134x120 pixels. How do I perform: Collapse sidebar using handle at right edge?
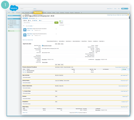(x=129, y=18)
